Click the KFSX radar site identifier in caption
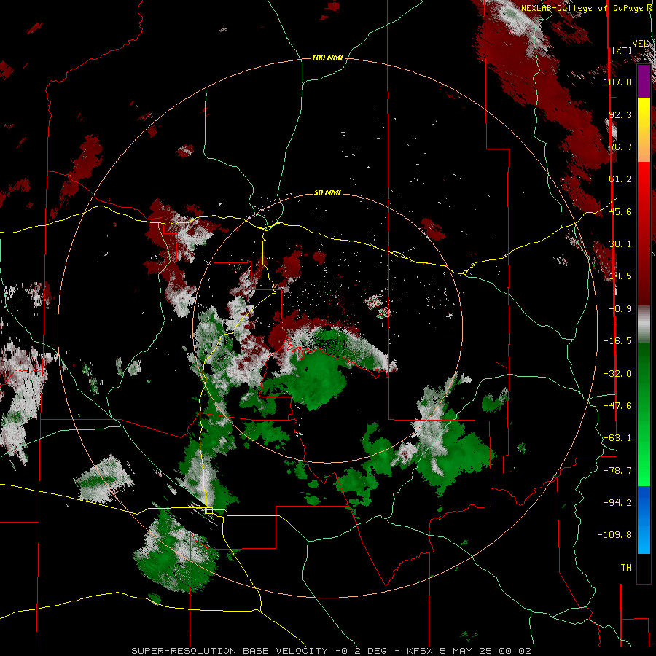Image resolution: width=656 pixels, height=656 pixels. [420, 651]
